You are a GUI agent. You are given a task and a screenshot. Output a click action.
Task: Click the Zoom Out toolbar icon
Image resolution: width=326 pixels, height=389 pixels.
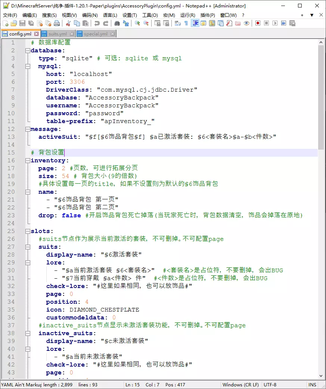pos(146,23)
